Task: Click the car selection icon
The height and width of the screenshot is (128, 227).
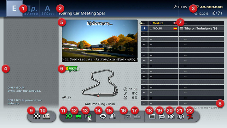Action: (x=162, y=116)
